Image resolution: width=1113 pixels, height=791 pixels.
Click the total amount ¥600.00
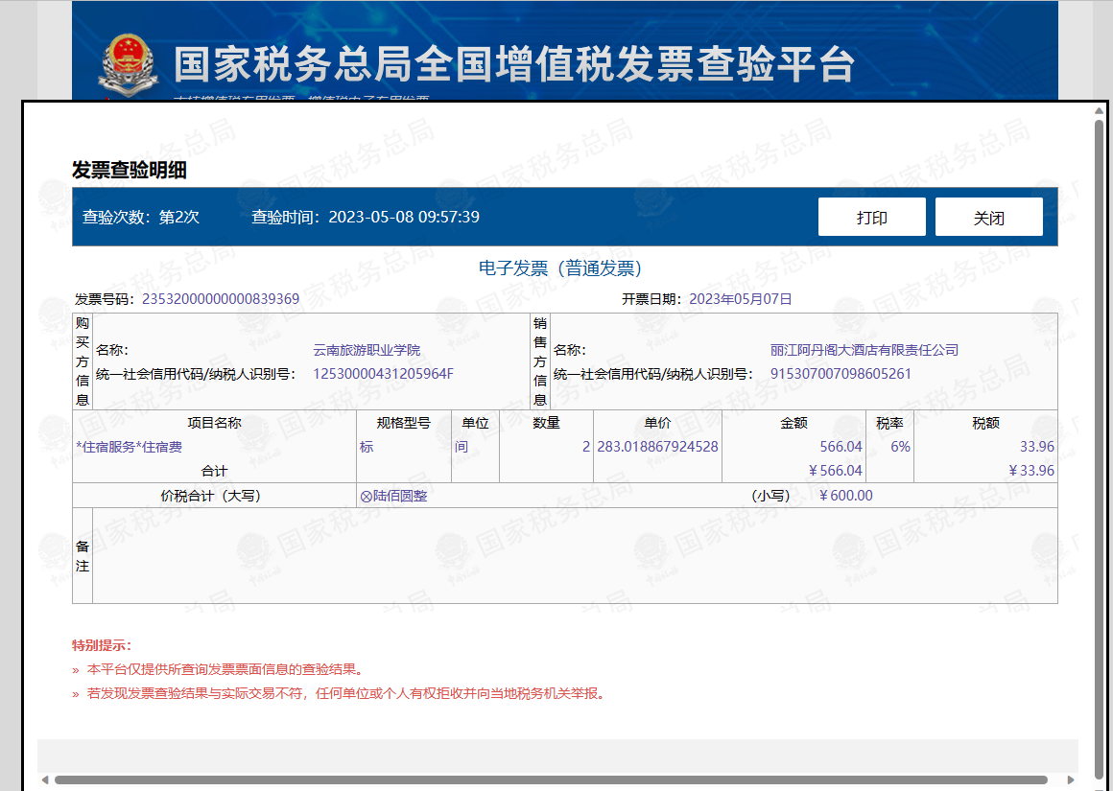(x=845, y=496)
